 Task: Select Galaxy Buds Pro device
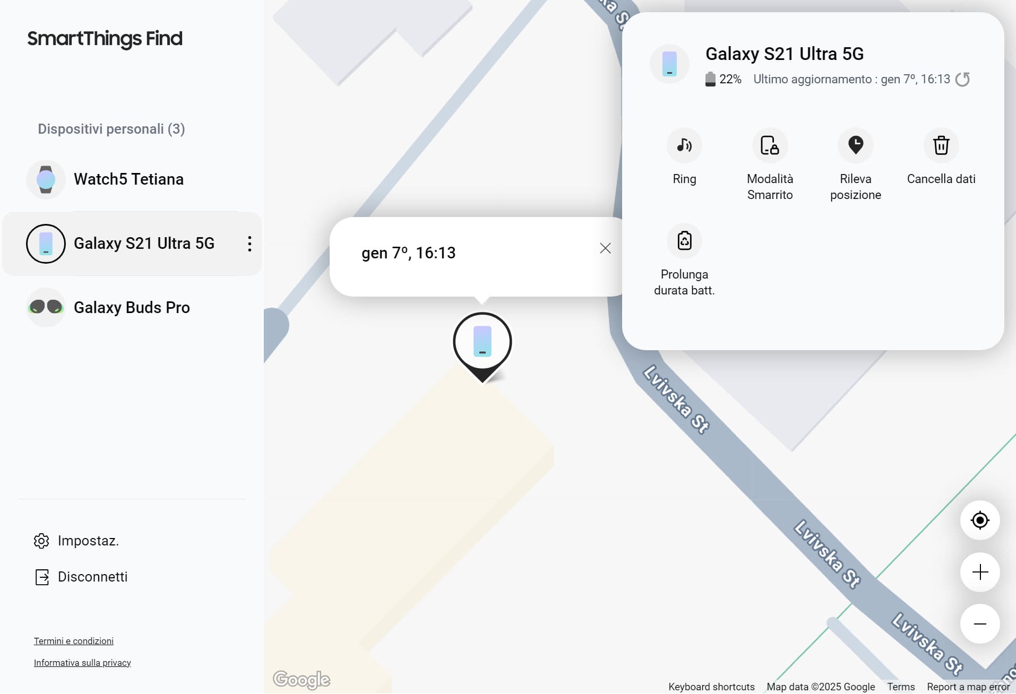(x=132, y=308)
